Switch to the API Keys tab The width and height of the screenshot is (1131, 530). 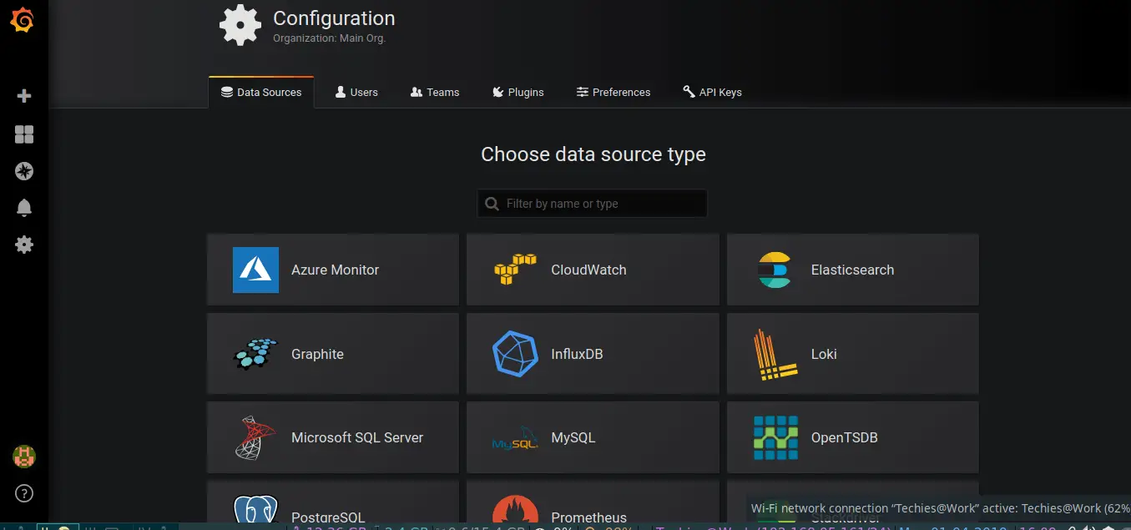tap(711, 92)
